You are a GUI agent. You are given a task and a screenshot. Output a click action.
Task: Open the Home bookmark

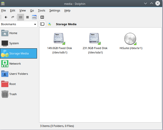coord(19,33)
